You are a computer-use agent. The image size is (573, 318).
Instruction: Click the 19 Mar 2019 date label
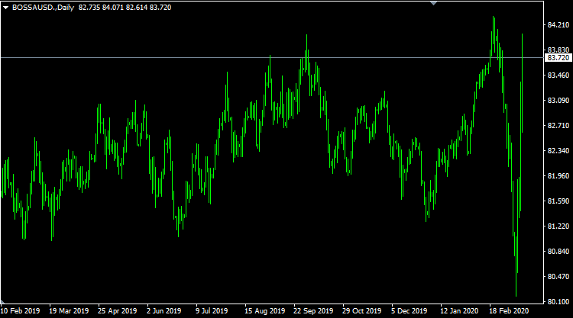[69, 310]
